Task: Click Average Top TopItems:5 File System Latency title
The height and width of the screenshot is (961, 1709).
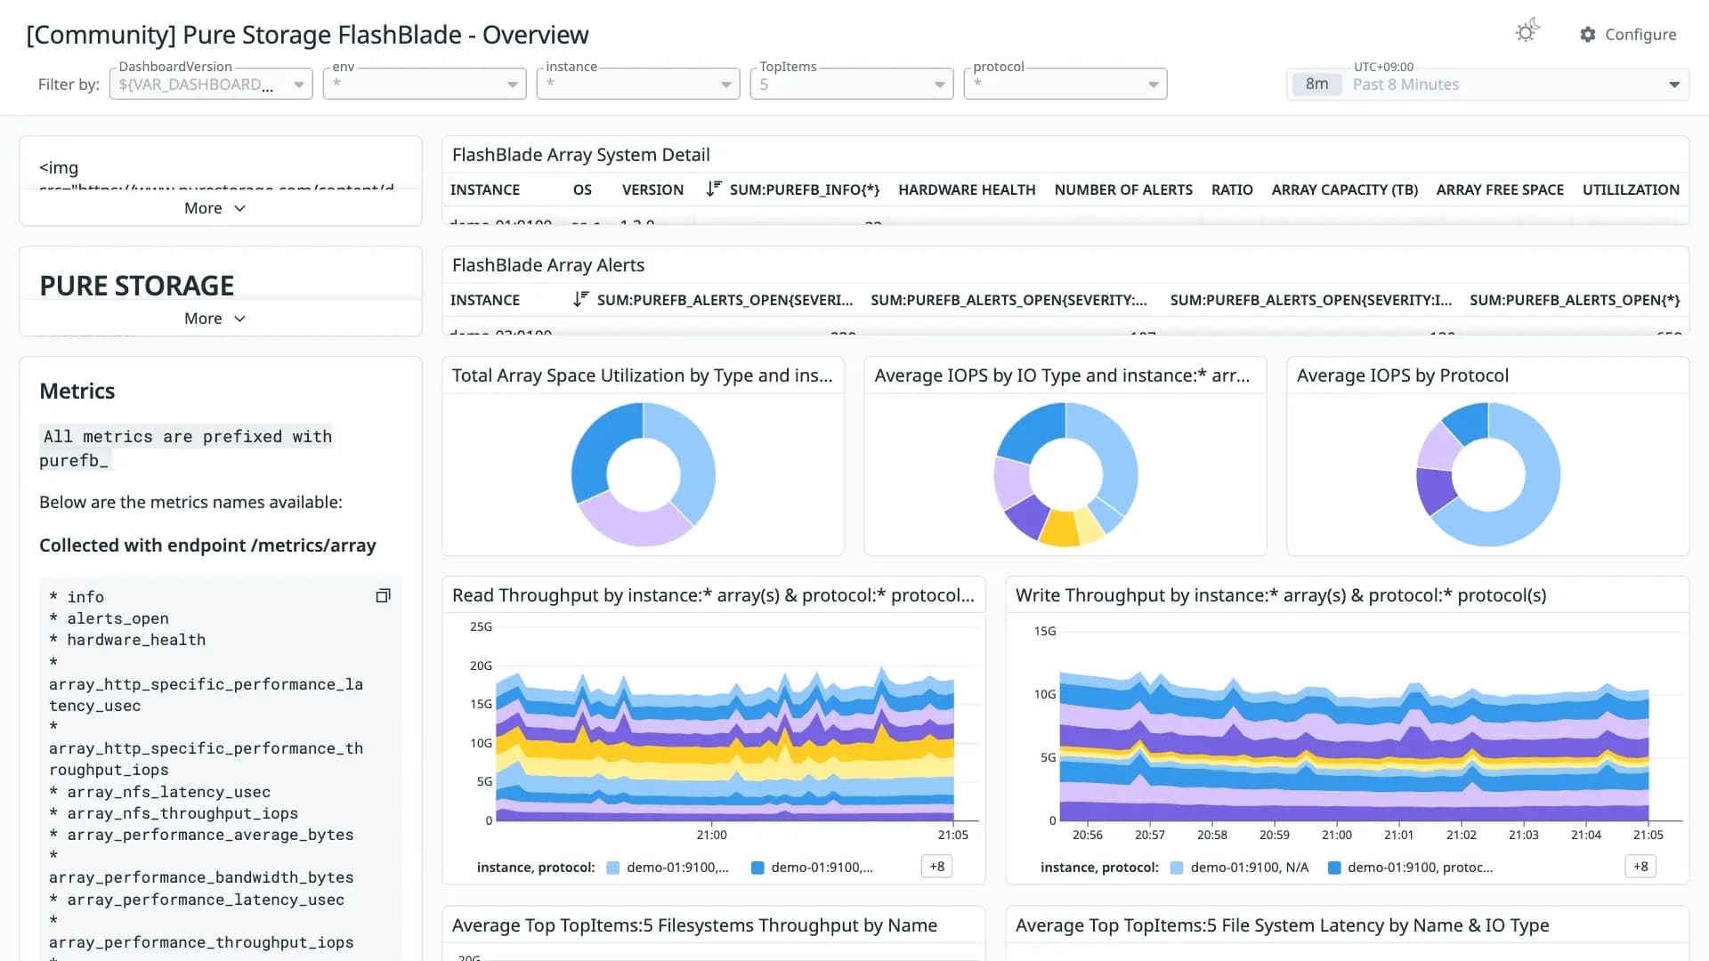Action: pyautogui.click(x=1282, y=925)
